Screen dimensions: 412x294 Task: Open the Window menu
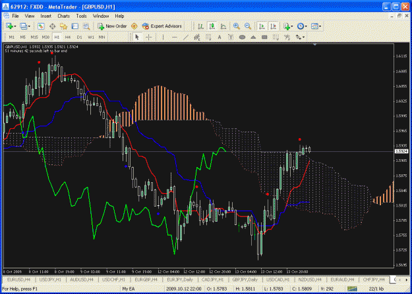point(101,16)
